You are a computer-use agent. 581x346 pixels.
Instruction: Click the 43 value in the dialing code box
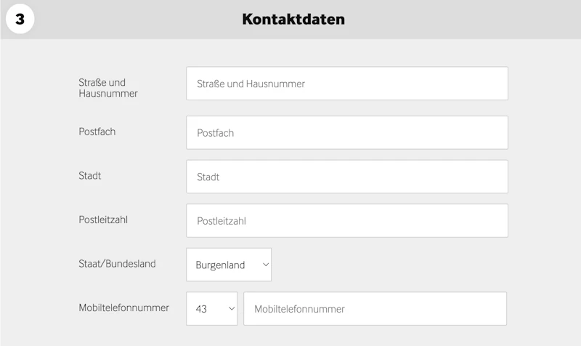201,309
